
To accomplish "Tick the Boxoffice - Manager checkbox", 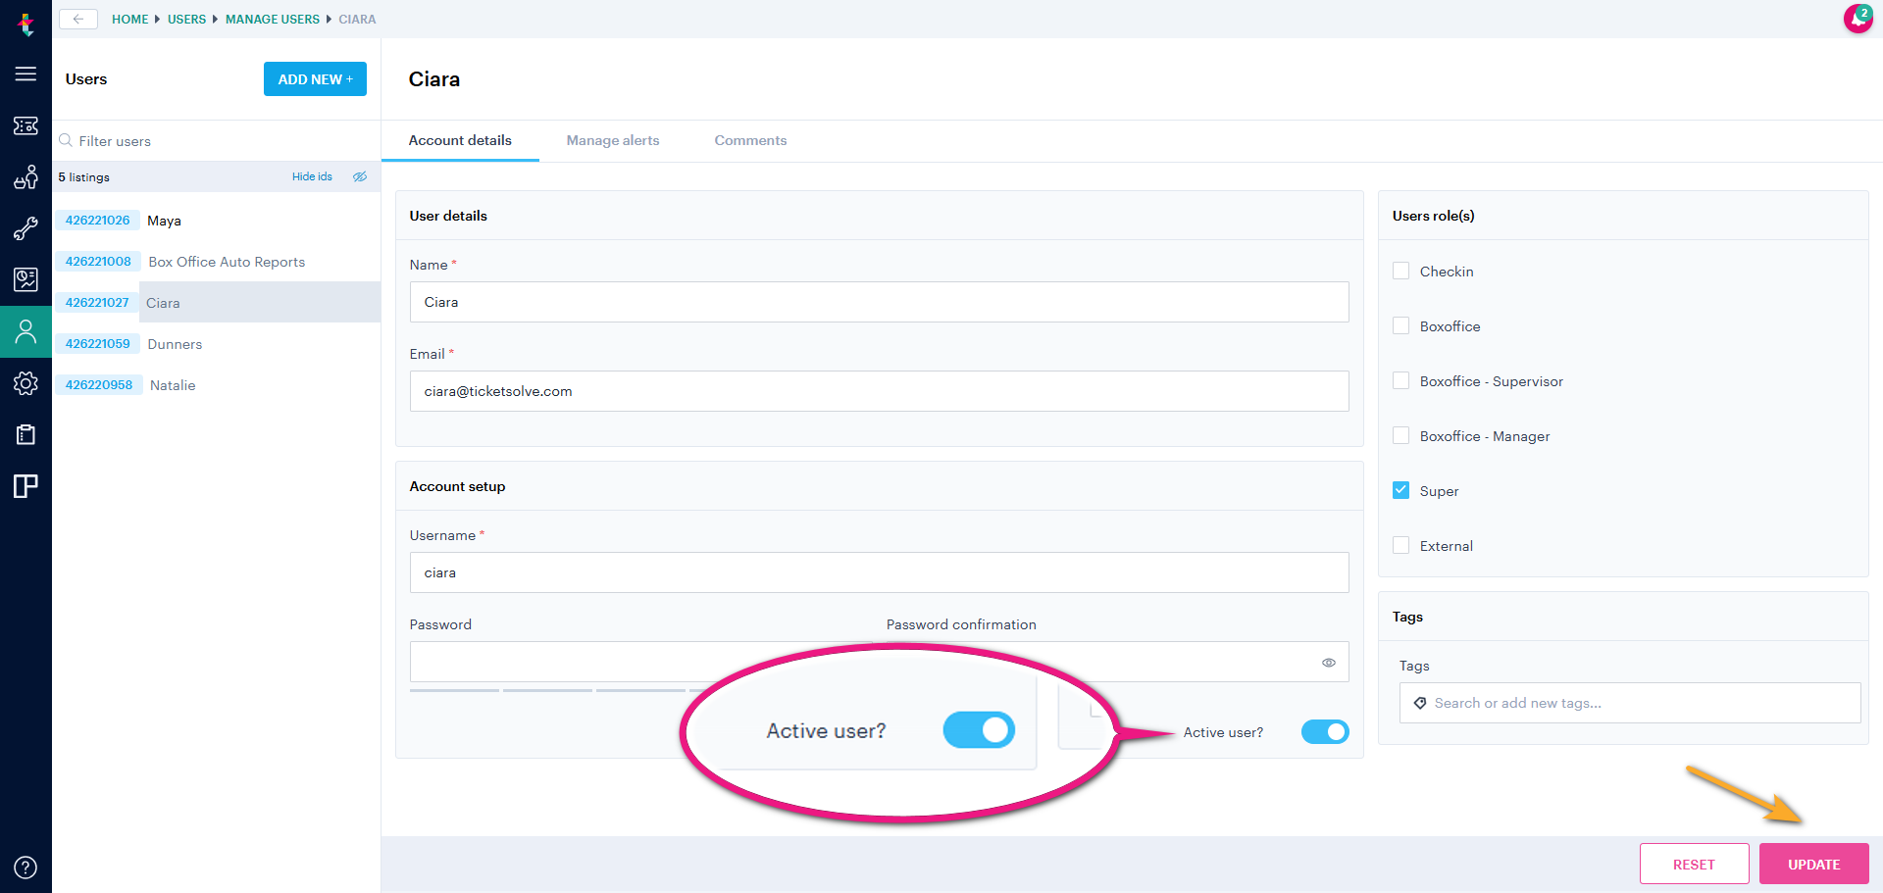I will tap(1400, 435).
